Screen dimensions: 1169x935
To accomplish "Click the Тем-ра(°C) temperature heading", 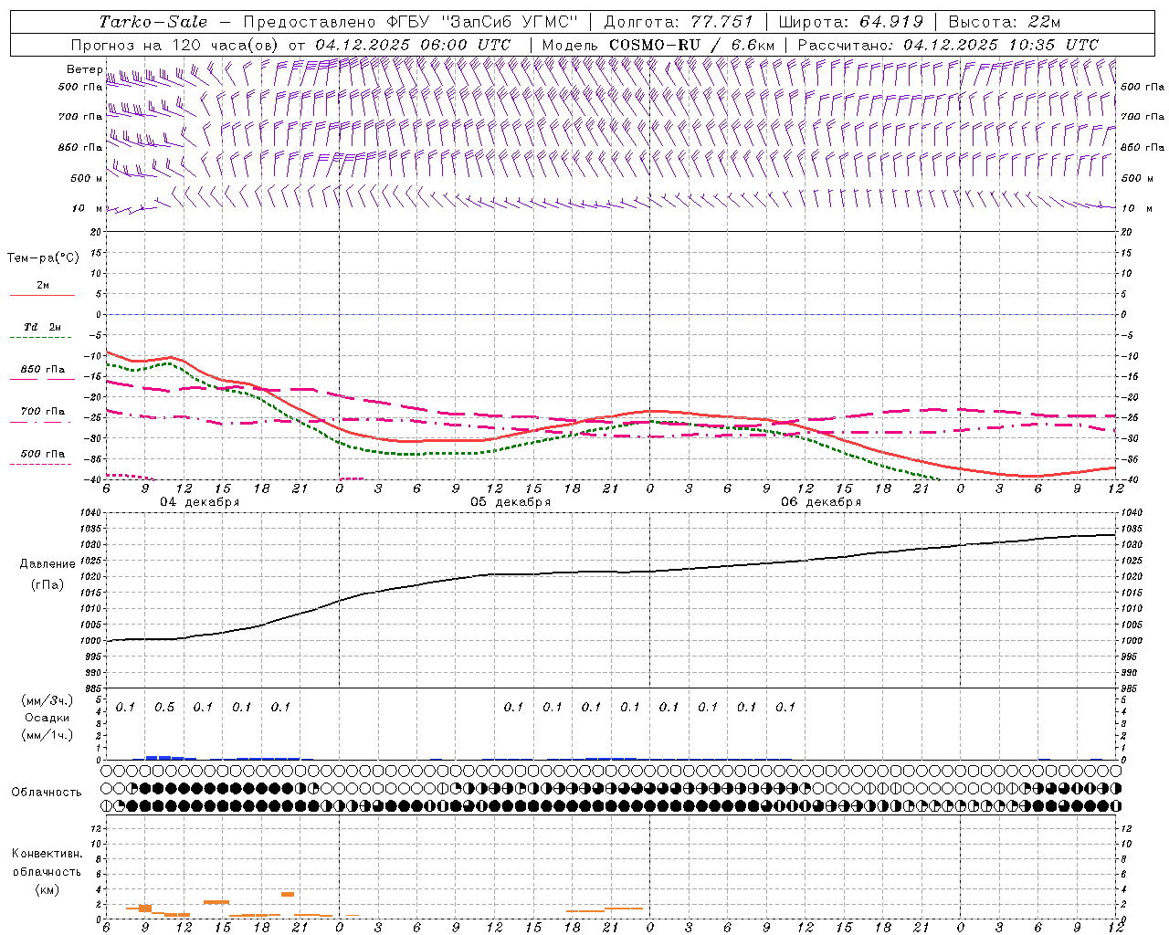I will (43, 258).
